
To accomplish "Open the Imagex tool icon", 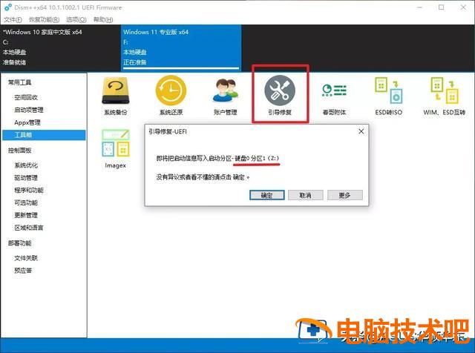I will click(116, 148).
